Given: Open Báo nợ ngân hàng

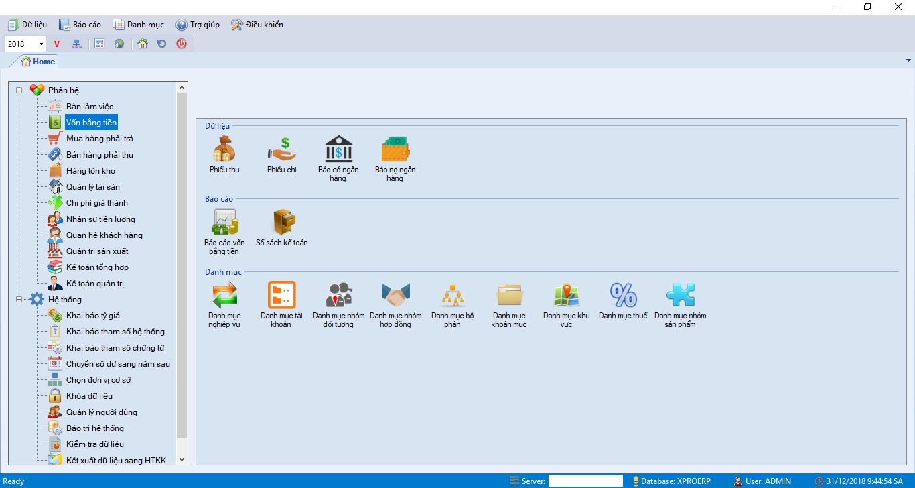Looking at the screenshot, I should [395, 159].
